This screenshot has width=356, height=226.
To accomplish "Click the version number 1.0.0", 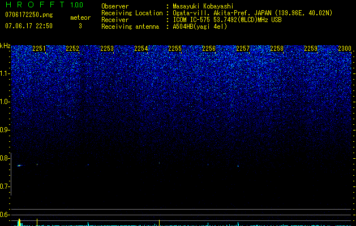I will (77, 5).
